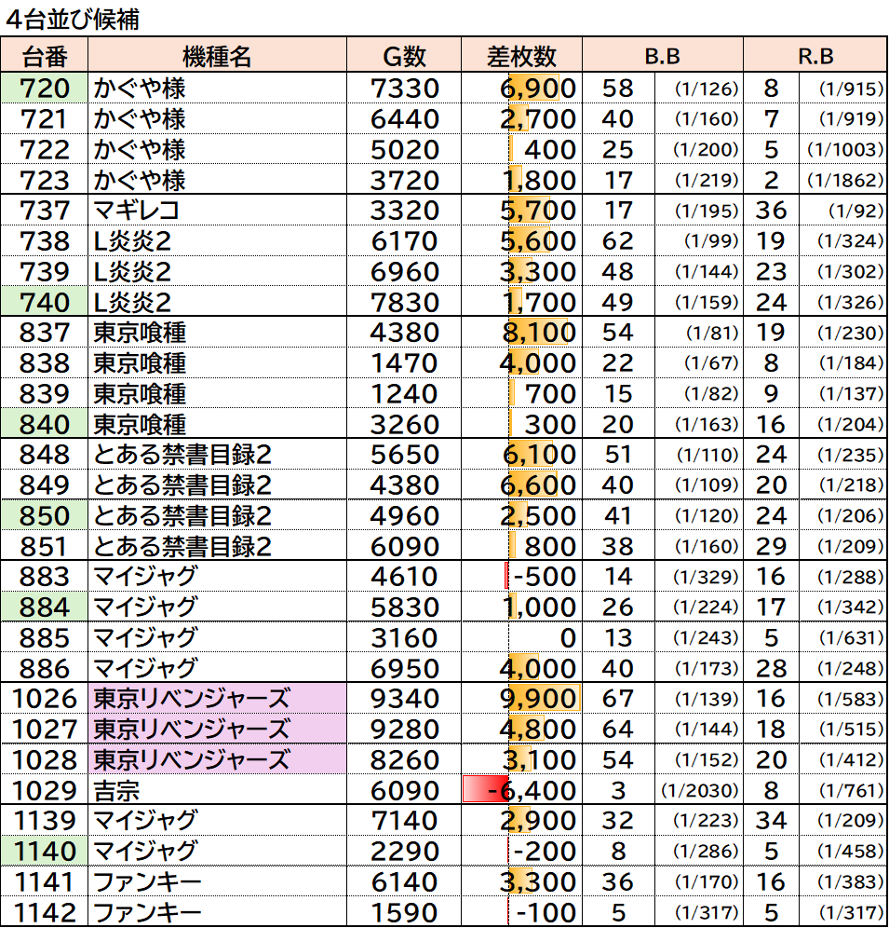The width and height of the screenshot is (889, 928).
Task: Click the 6,900 difference value
Action: 538,89
